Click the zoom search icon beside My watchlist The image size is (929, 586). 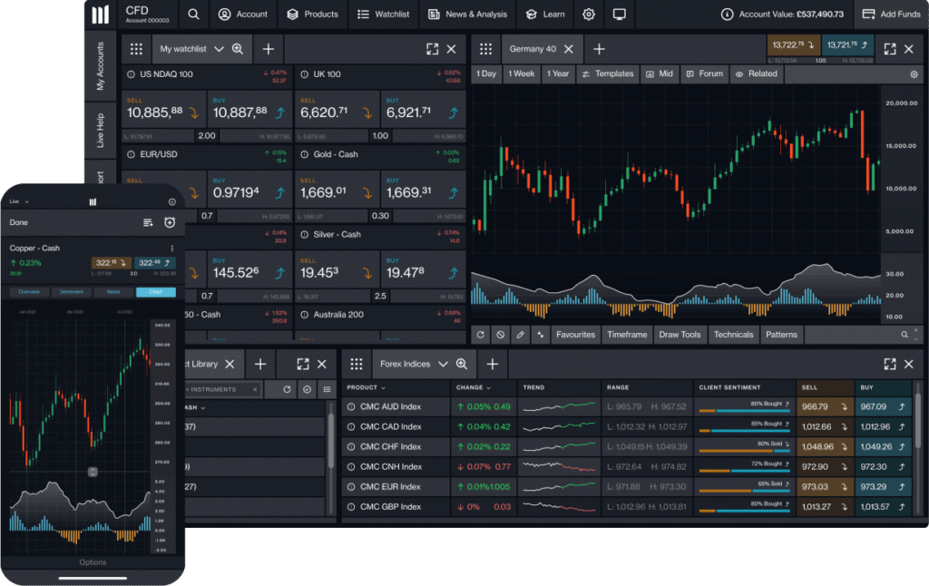click(x=238, y=49)
